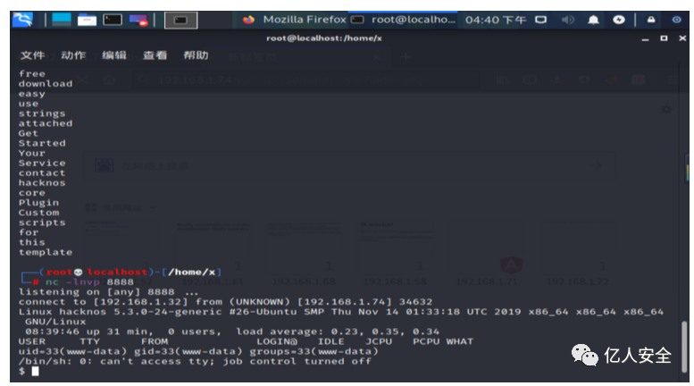Minimize the terminal window

tap(645, 39)
